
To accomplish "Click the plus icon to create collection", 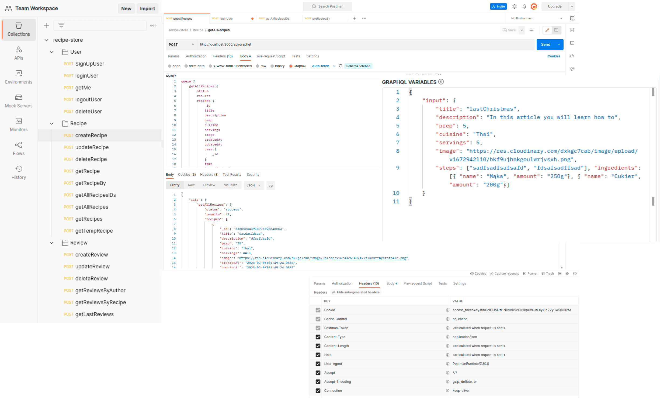I will [x=46, y=26].
